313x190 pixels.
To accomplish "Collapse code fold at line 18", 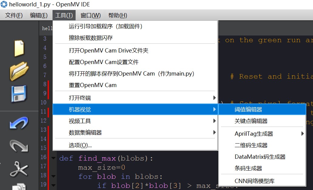I will [53, 176].
